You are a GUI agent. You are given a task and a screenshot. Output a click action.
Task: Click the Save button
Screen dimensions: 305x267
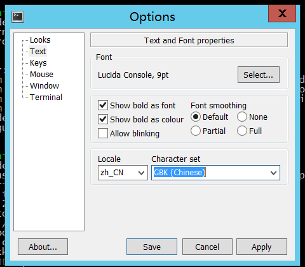pyautogui.click(x=152, y=247)
